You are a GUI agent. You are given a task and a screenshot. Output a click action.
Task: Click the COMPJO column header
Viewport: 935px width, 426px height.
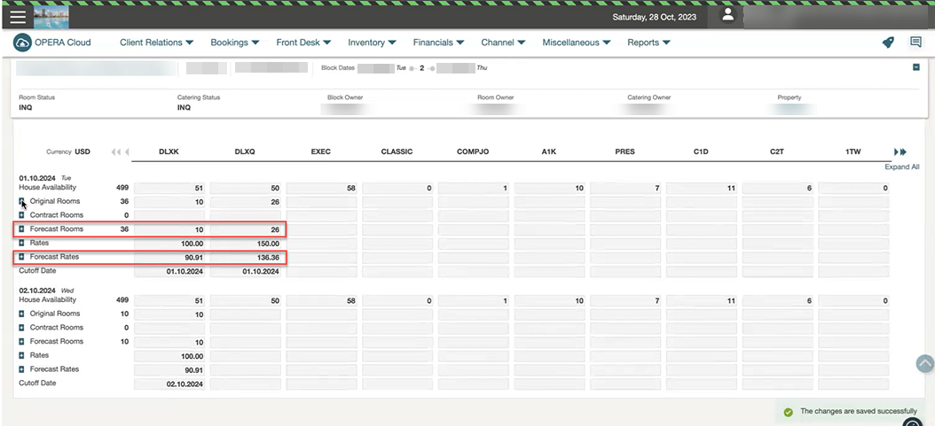473,151
